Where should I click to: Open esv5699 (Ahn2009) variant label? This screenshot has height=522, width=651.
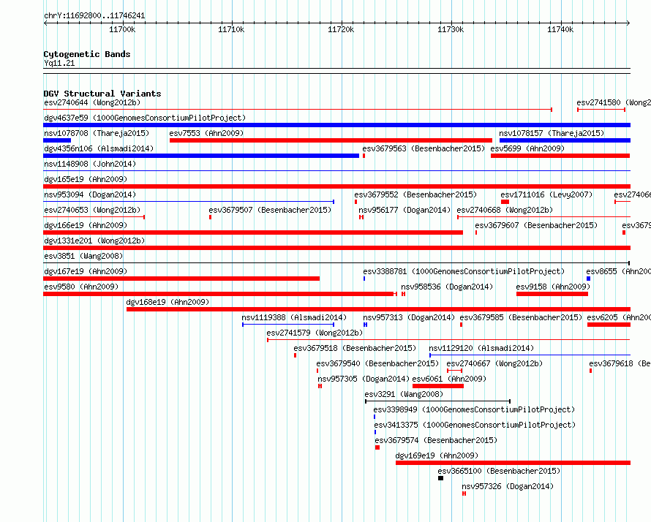click(x=527, y=148)
